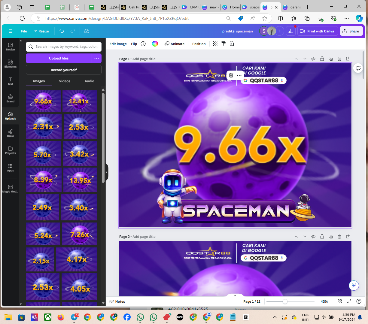This screenshot has height=324, width=368.
Task: Expand page thumbnails strip at bottom
Action: coord(235,296)
